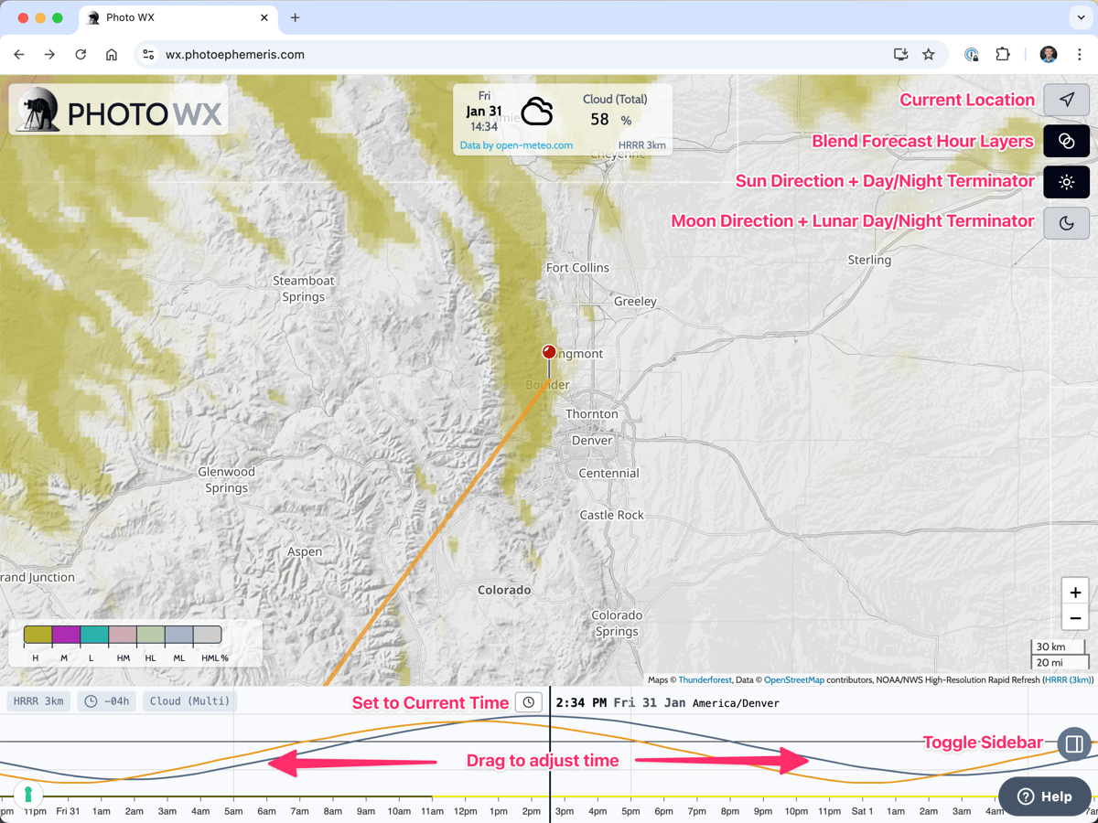Toggle Blend Forecast Hour Layers button

click(1067, 141)
